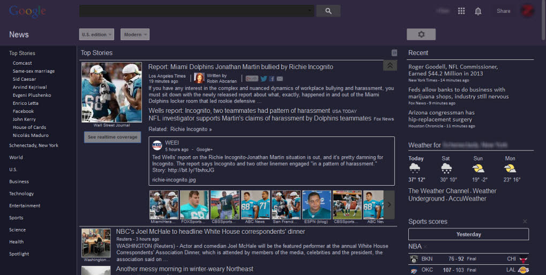Click the Today snow weather icon
Image resolution: width=546 pixels, height=275 pixels.
415,169
